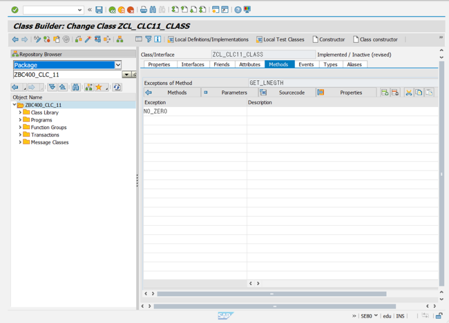Click the Parameters button
This screenshot has height=323, width=449.
230,93
